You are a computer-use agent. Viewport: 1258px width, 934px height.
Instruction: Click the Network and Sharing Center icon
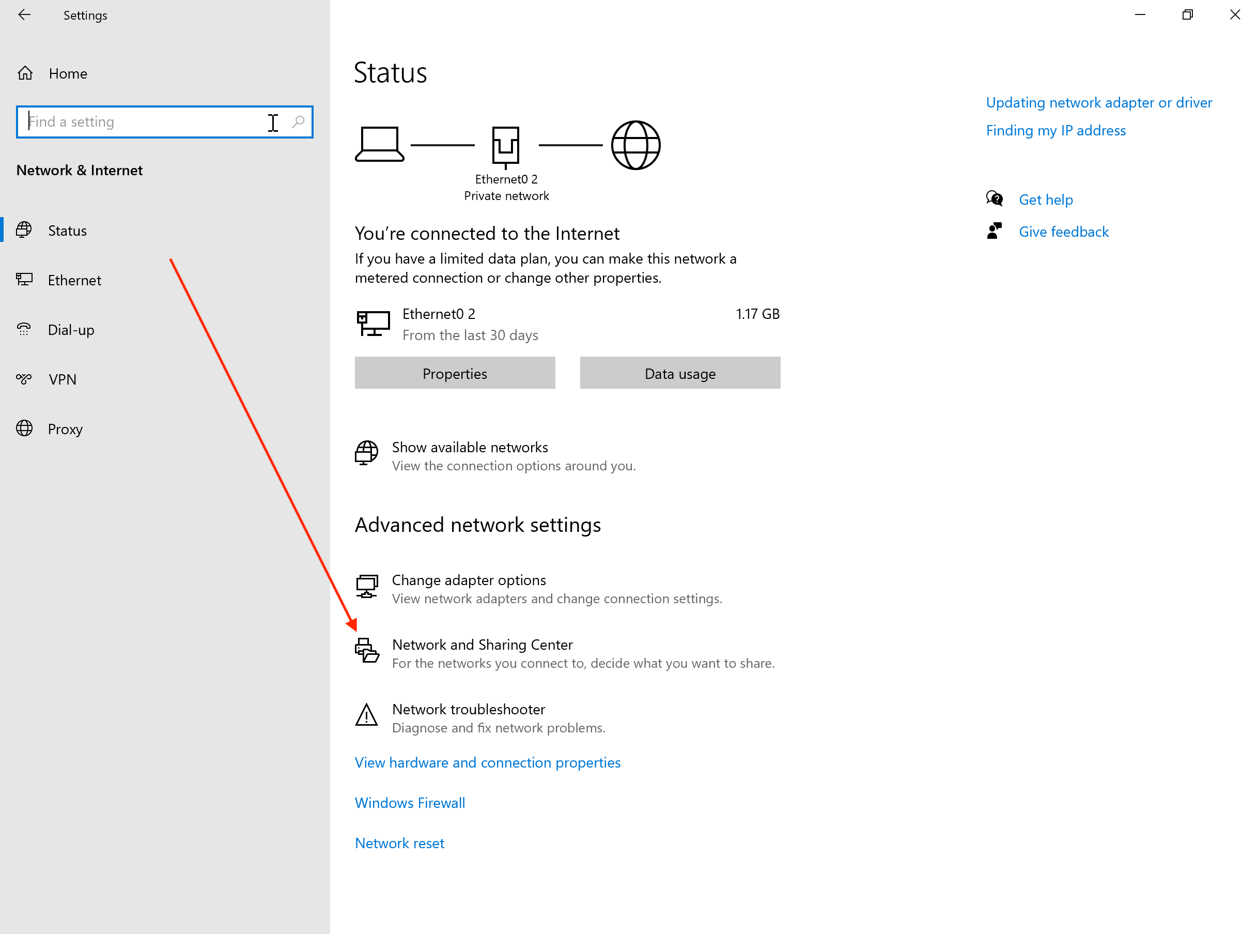click(x=367, y=651)
